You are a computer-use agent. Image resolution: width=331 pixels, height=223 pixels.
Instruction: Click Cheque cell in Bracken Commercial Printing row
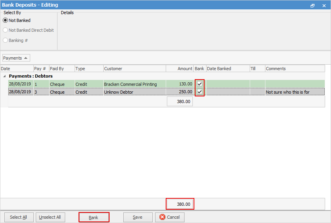pos(62,84)
